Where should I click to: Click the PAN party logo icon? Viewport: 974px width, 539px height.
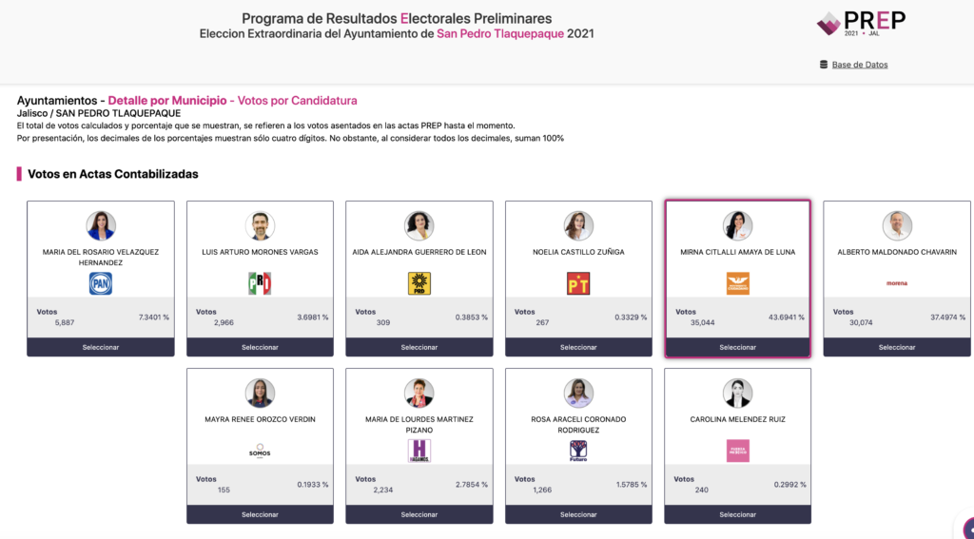[101, 283]
